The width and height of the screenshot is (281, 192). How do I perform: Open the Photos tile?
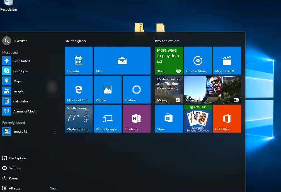pyautogui.click(x=108, y=90)
